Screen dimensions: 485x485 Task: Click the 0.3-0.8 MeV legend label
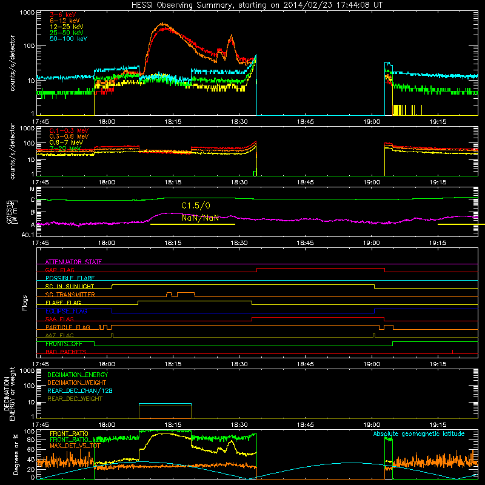[69, 136]
